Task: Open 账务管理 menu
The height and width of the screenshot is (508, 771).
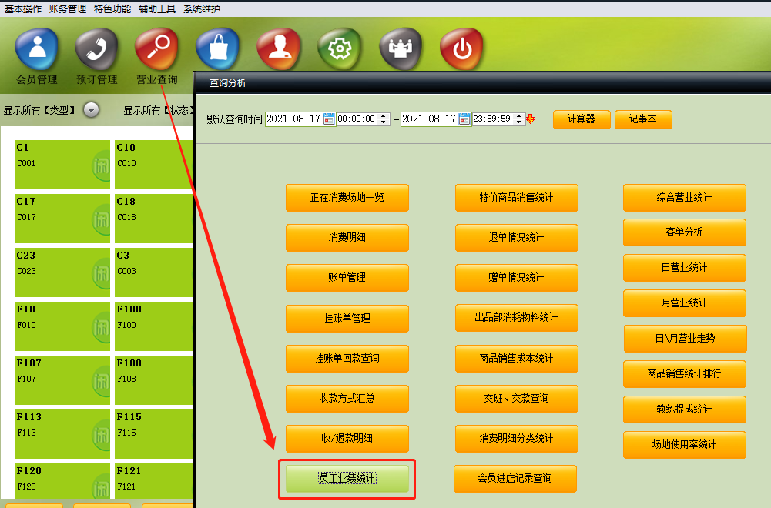Action: pyautogui.click(x=67, y=8)
